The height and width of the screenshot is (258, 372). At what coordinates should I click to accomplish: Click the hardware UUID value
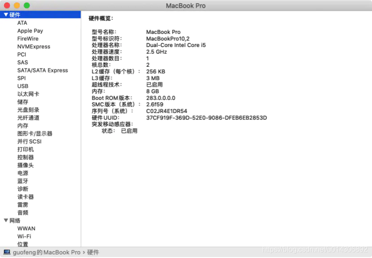pos(207,118)
